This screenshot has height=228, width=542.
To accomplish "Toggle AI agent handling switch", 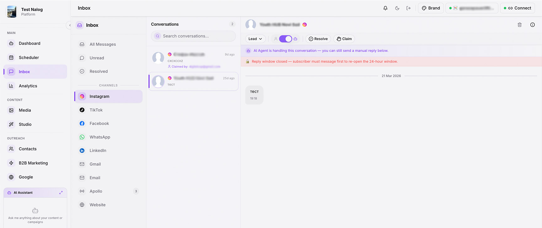I will click(x=285, y=39).
